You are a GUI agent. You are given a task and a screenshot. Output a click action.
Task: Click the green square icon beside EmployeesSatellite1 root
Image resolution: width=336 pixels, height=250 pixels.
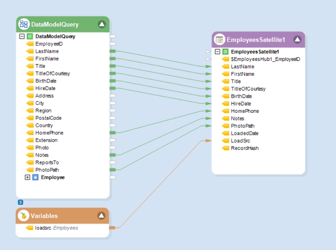(225, 52)
